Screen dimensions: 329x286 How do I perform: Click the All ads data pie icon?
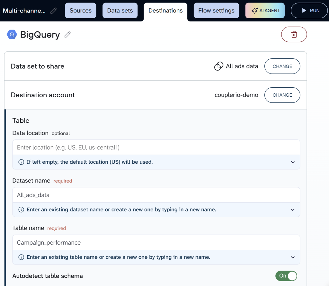(219, 66)
